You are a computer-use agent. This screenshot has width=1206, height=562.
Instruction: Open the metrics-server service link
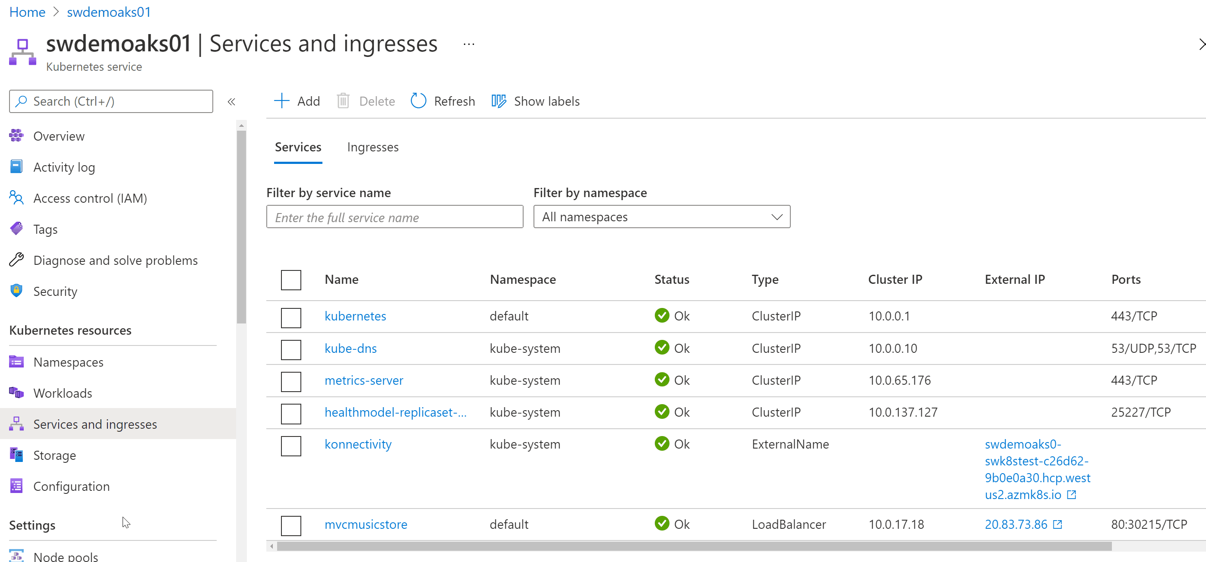click(x=364, y=380)
